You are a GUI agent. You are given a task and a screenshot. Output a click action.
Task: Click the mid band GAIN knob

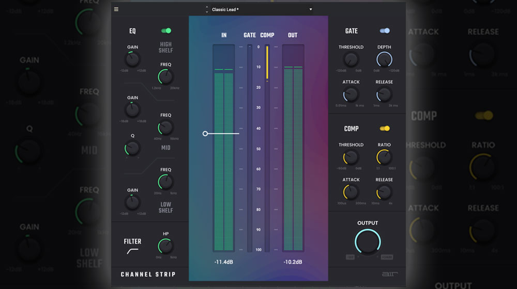(132, 110)
